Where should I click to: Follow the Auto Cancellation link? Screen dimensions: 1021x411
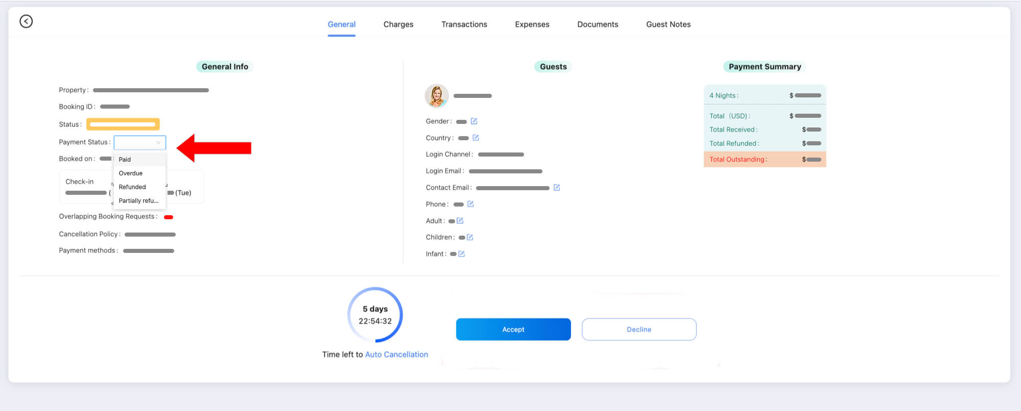point(396,354)
